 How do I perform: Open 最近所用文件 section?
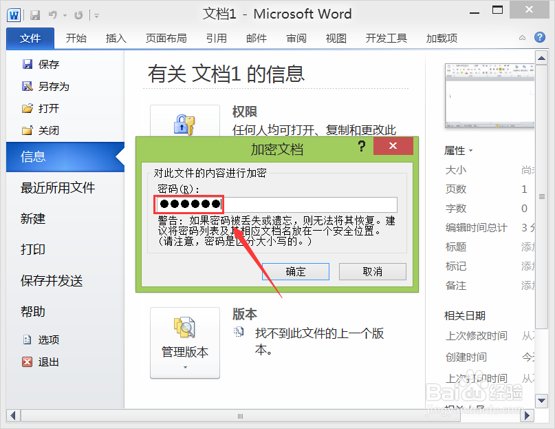coord(58,187)
